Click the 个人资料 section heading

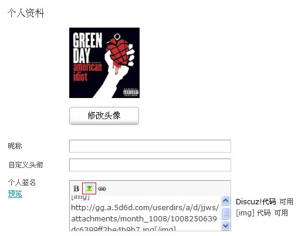[26, 13]
